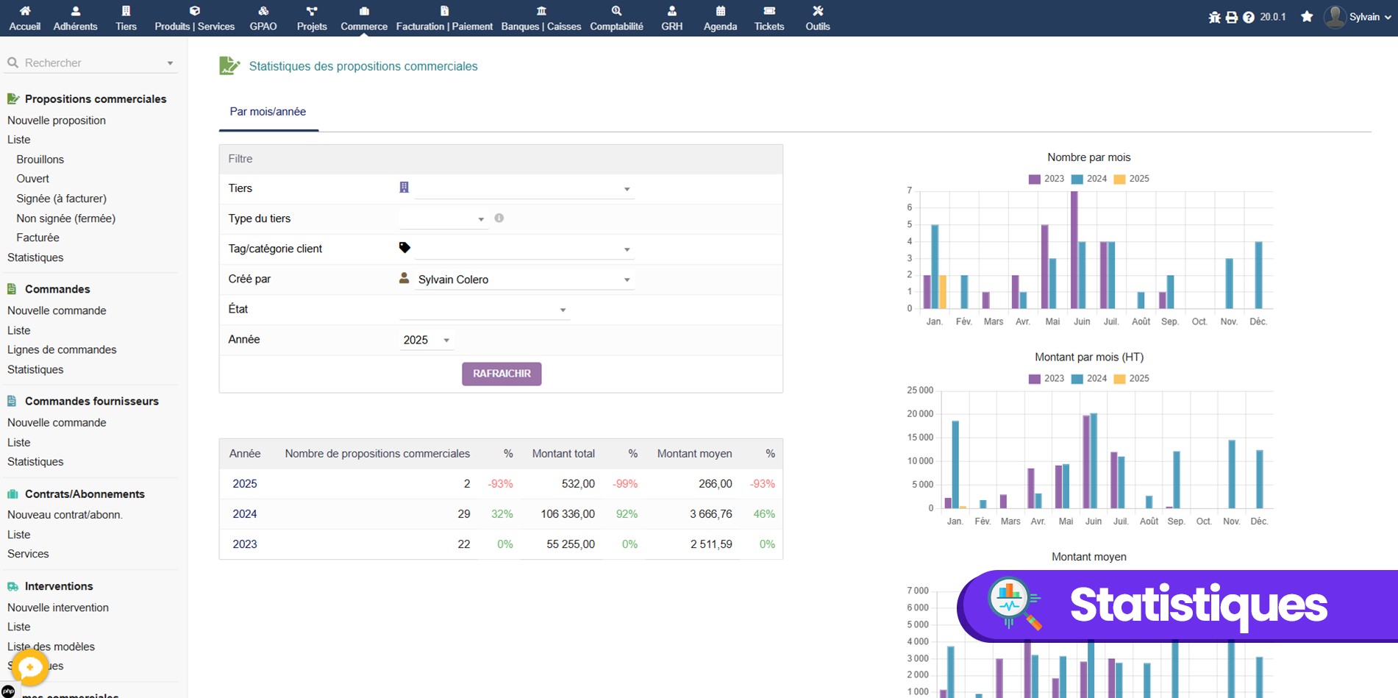The width and height of the screenshot is (1398, 698).
Task: Open the Créé par dropdown showing Sylvain Colero
Action: point(524,279)
